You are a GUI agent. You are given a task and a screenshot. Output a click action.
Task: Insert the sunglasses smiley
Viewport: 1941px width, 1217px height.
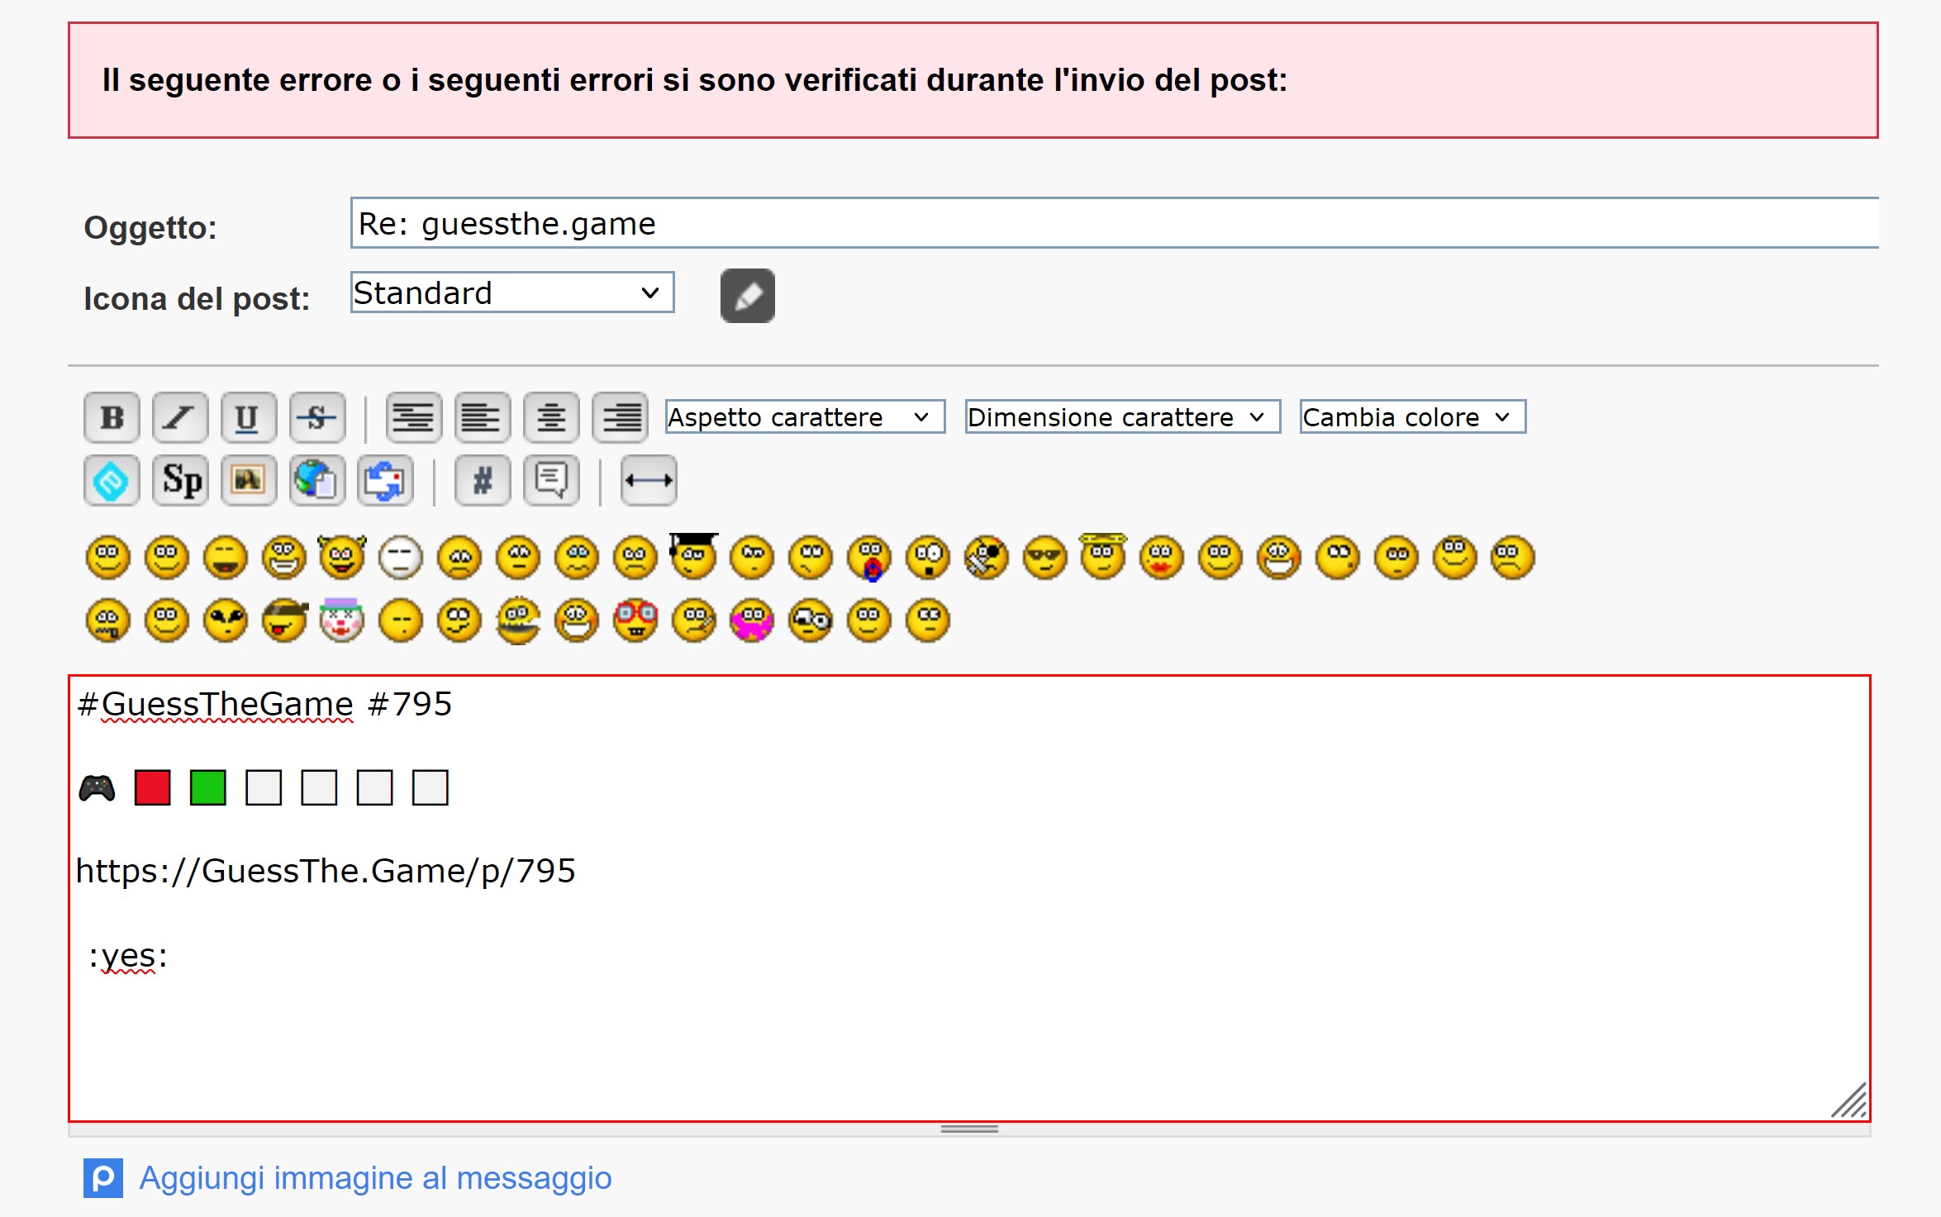tap(1045, 558)
